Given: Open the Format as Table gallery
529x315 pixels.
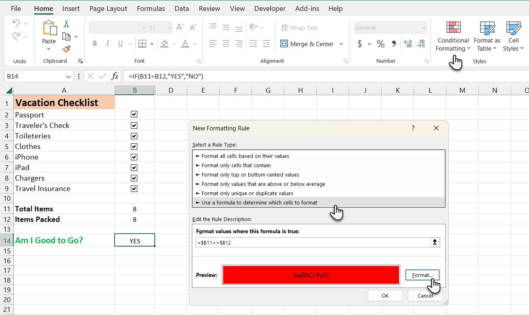Looking at the screenshot, I should (487, 36).
